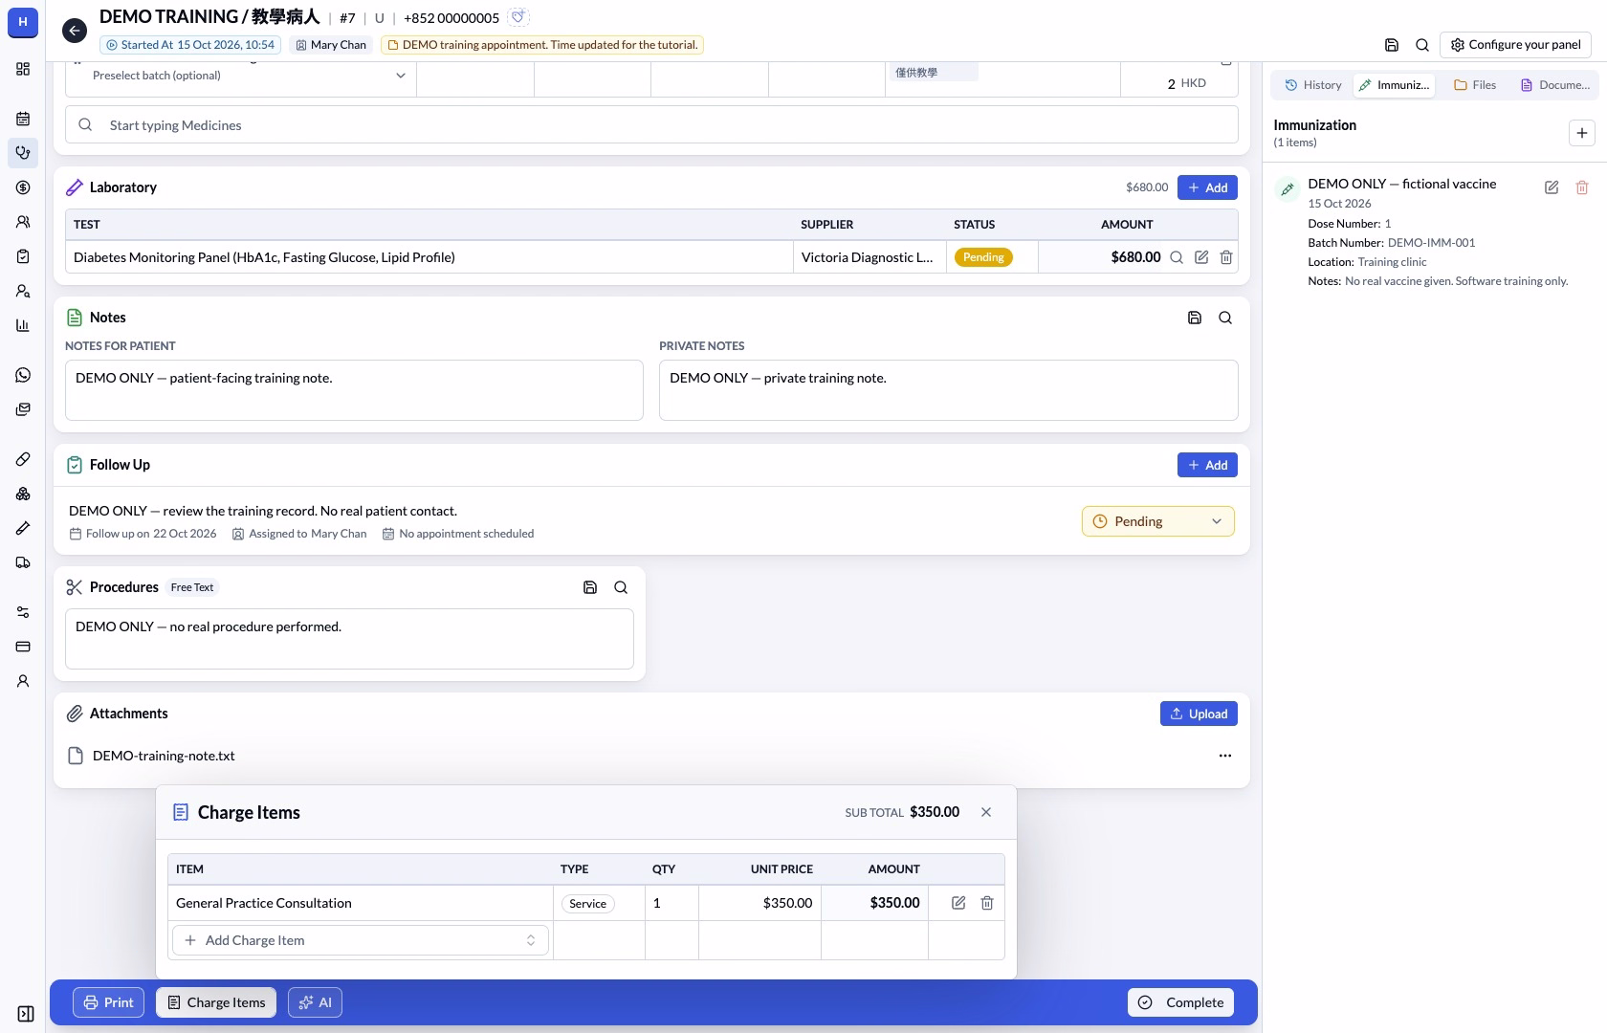Screen dimensions: 1607x1033
Task: Click the top-bar save icon
Action: pyautogui.click(x=1392, y=45)
